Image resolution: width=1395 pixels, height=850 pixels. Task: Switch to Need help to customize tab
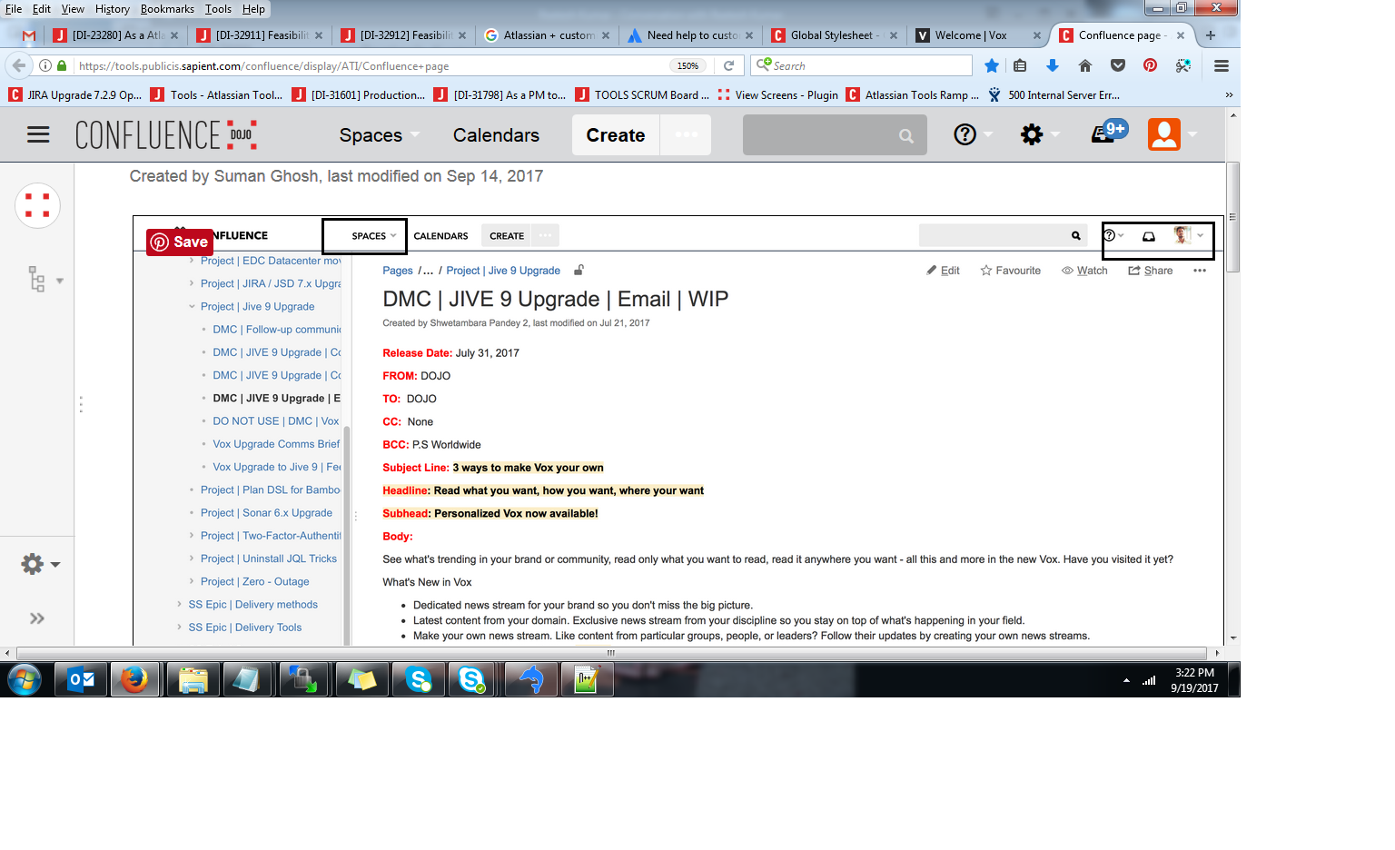692,35
